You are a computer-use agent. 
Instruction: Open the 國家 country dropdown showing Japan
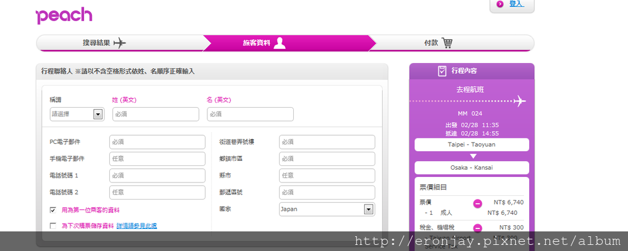[x=327, y=209]
